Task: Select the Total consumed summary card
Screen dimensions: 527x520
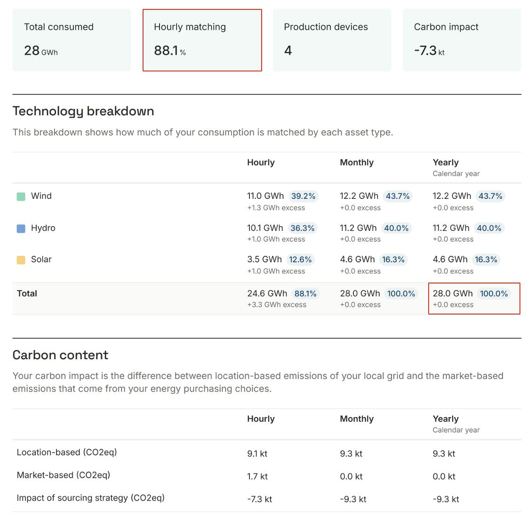Action: (72, 40)
